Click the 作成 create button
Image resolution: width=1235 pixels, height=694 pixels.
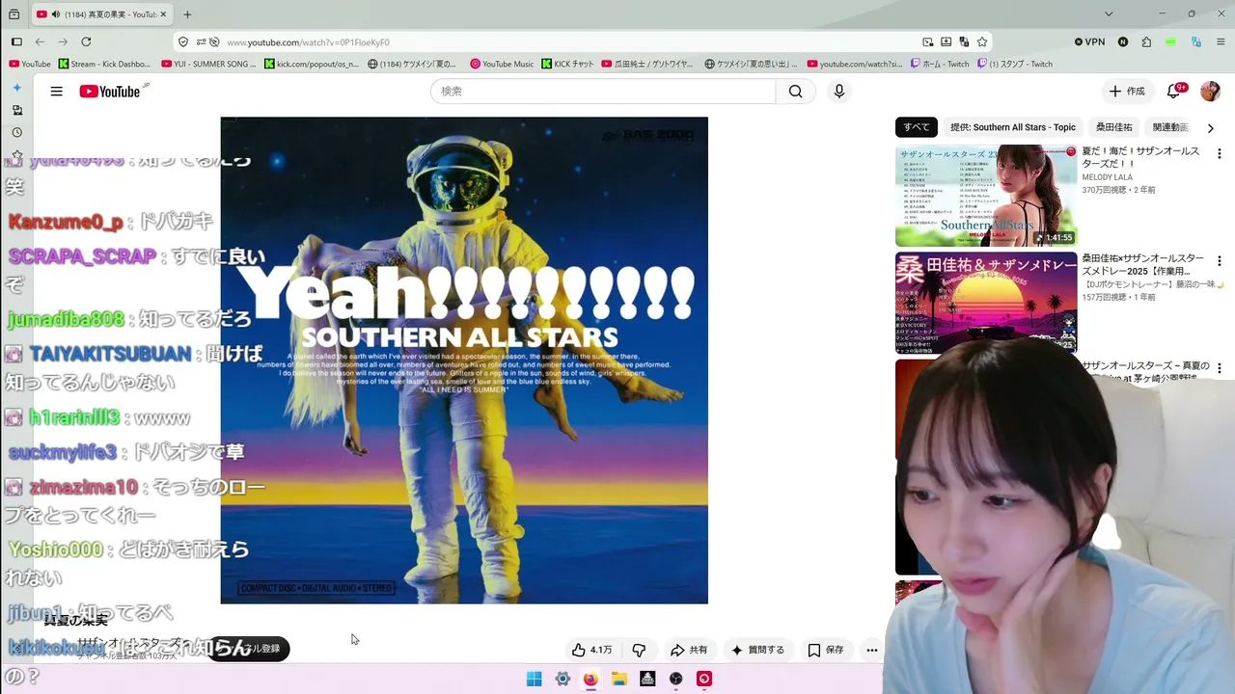point(1126,92)
